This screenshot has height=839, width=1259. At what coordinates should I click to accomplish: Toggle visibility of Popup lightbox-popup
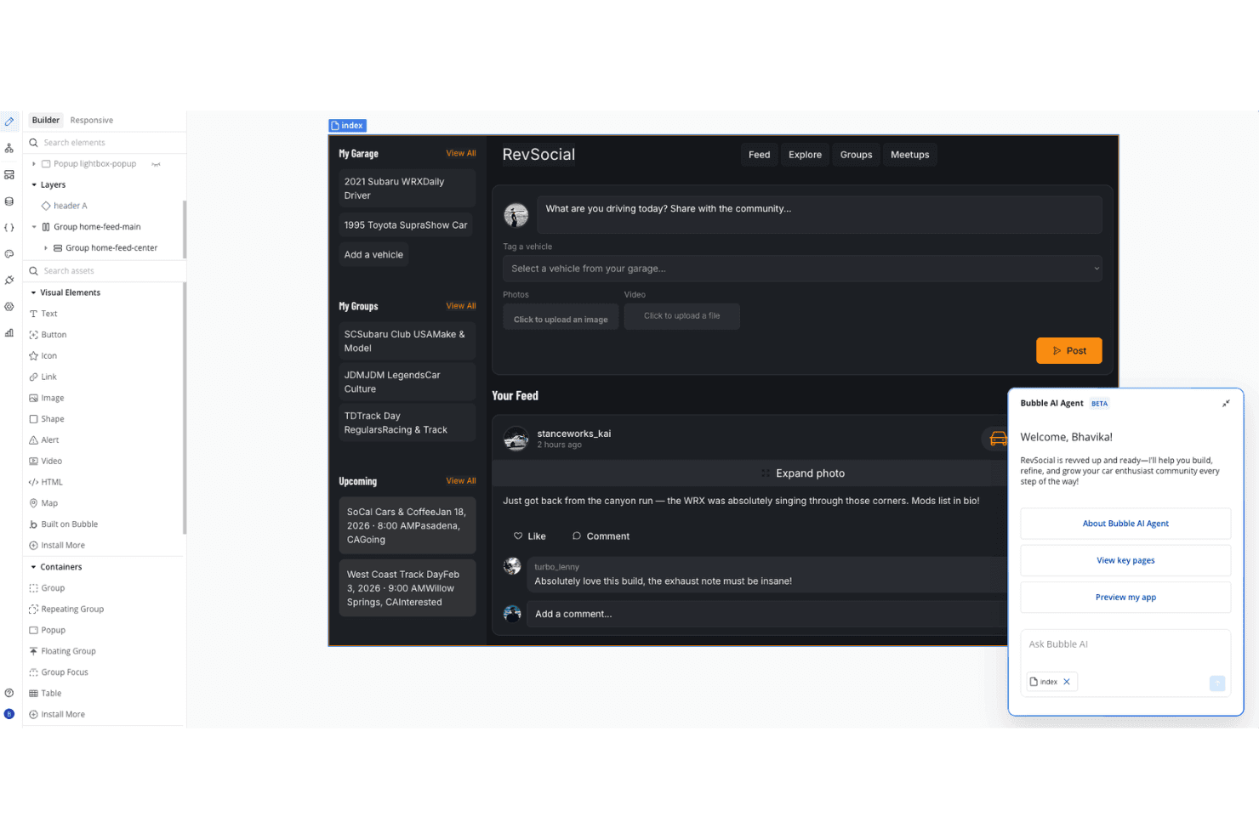point(156,164)
